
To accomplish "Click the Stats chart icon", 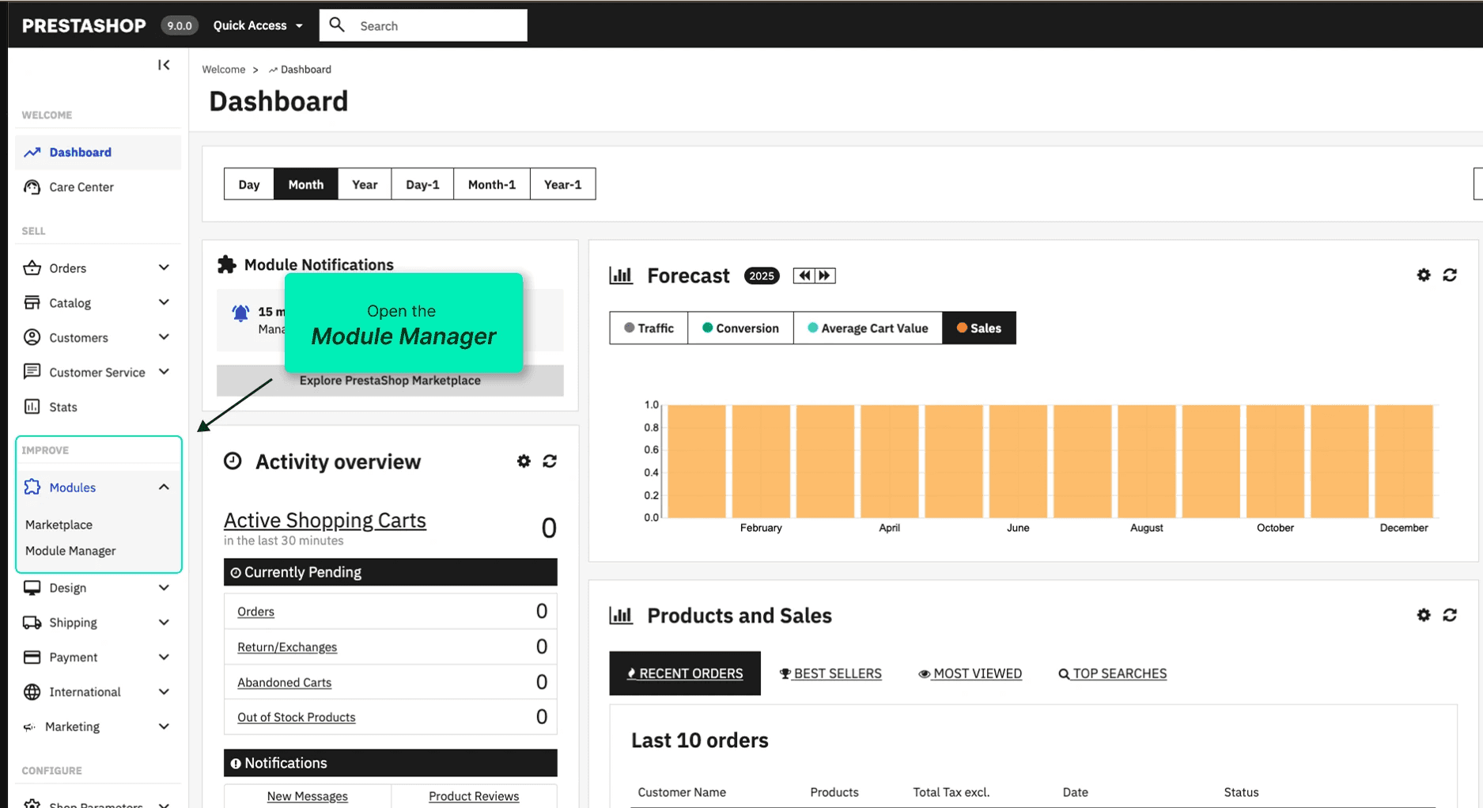I will click(32, 407).
